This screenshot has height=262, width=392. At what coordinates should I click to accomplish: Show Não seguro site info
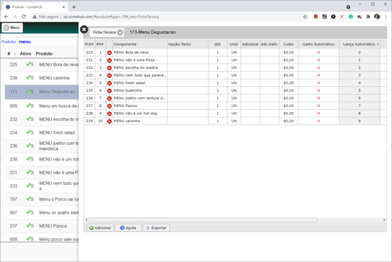(46, 17)
